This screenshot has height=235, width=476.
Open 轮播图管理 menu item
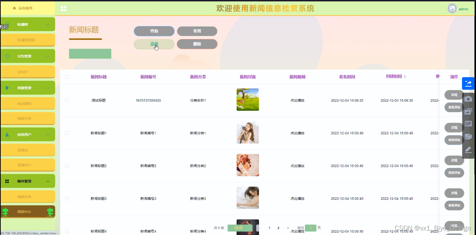point(28,40)
